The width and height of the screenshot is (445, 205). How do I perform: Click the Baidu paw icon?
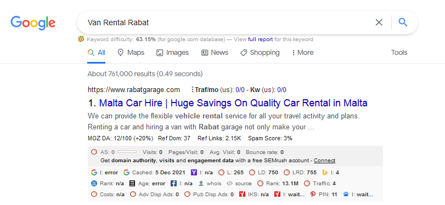346,195
